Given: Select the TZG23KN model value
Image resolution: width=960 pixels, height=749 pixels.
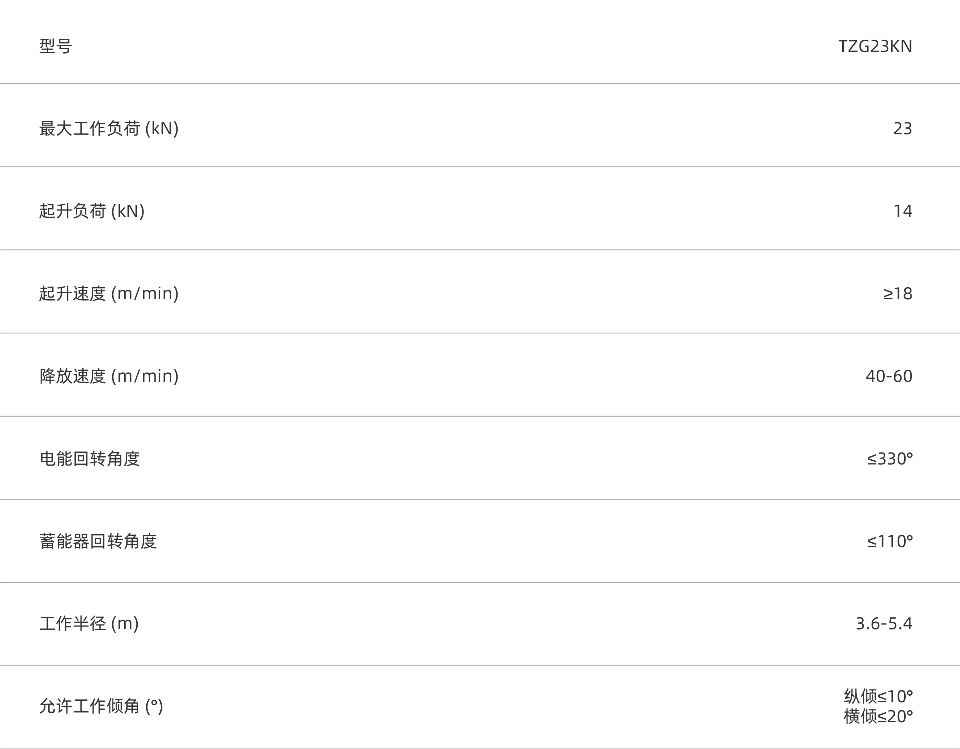Looking at the screenshot, I should 875,46.
